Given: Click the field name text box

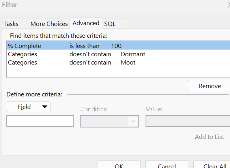Looking at the screenshot, I should [x=40, y=121].
